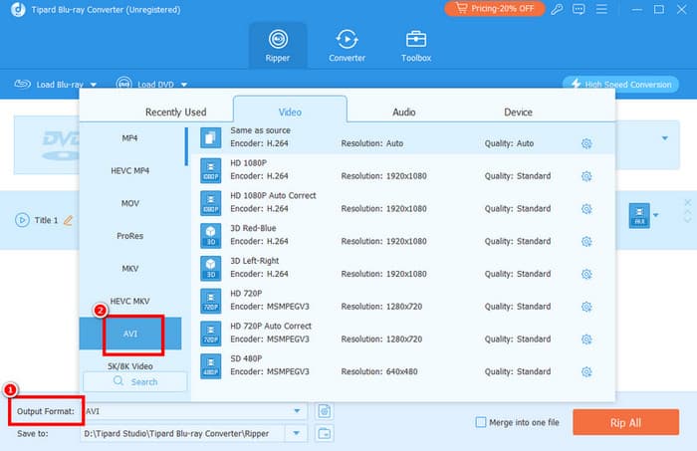Open custom profile settings icon
697x451 pixels.
point(325,411)
